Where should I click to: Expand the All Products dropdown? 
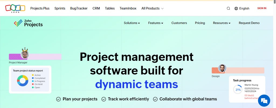(x=153, y=8)
